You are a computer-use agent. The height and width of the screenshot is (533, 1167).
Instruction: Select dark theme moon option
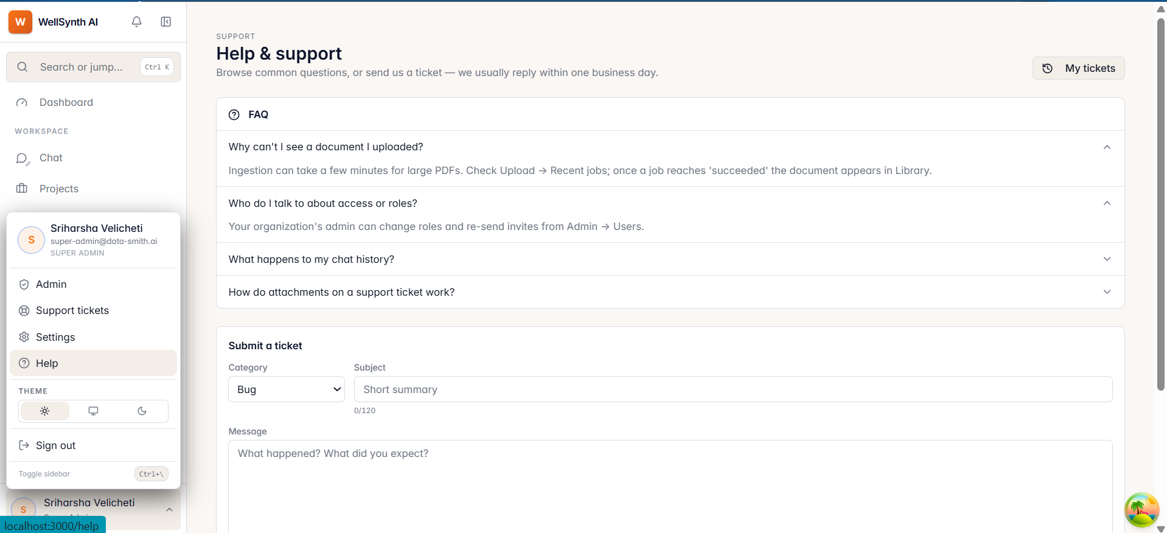coord(142,411)
